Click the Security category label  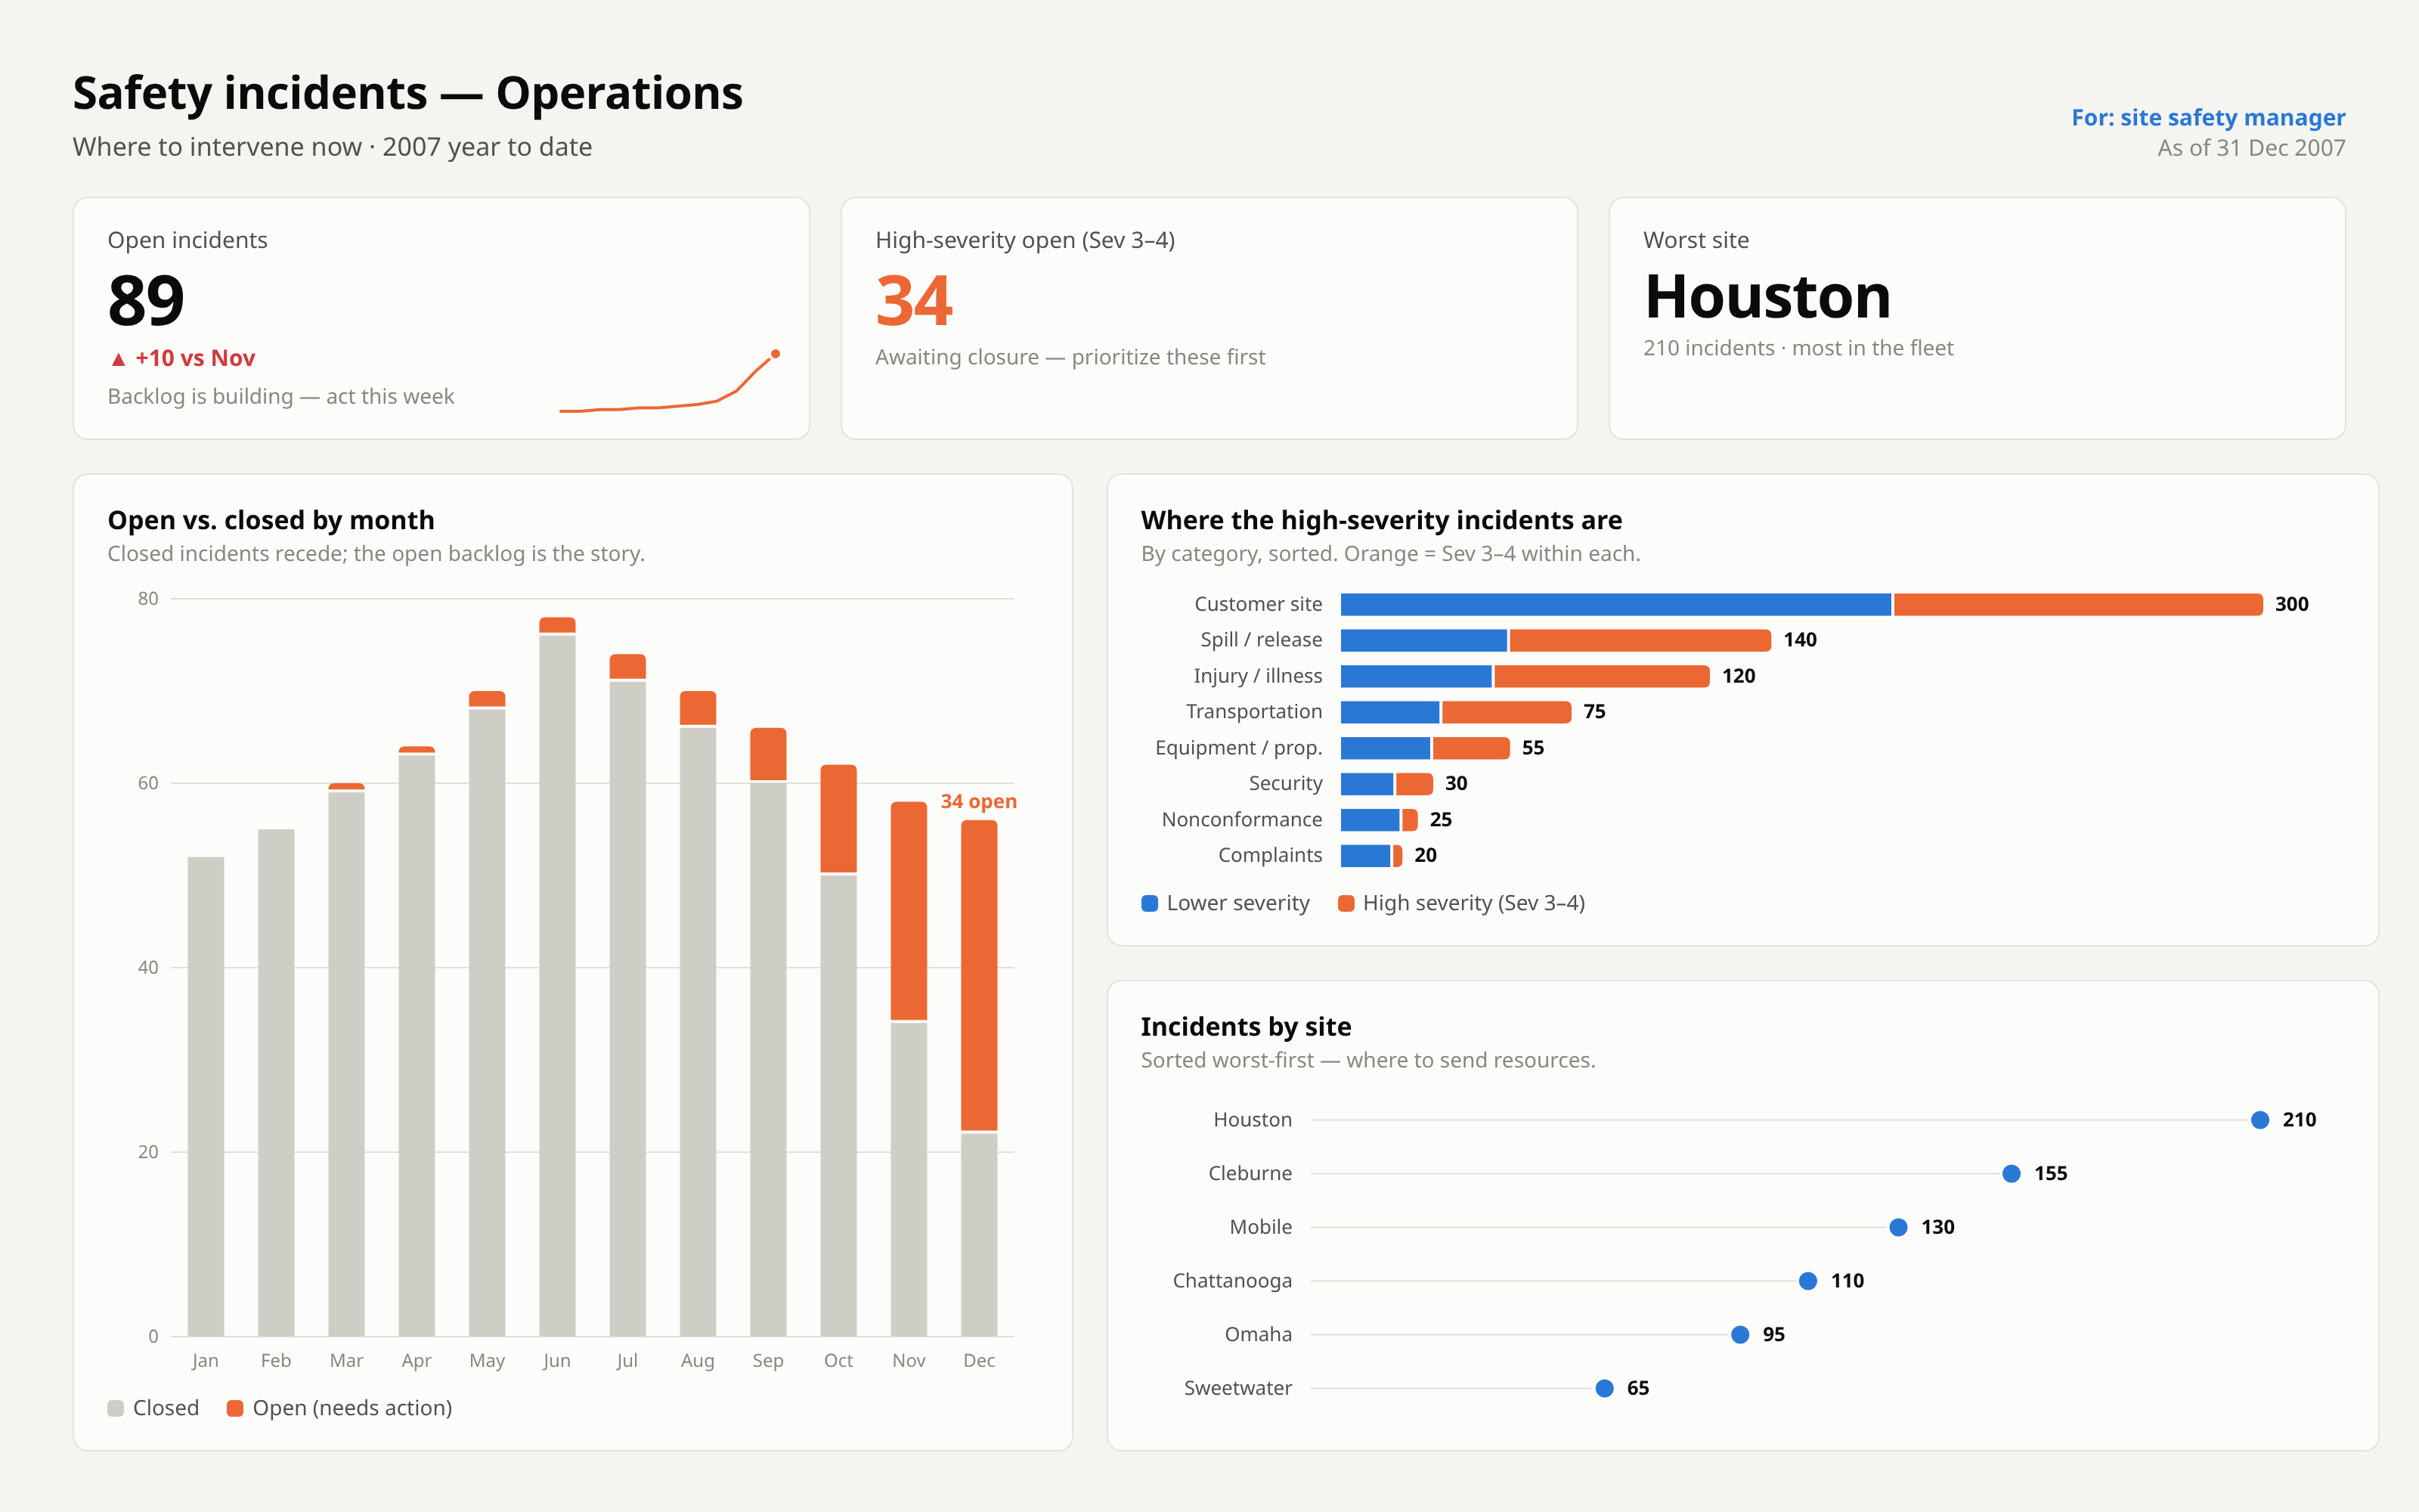pos(1285,783)
